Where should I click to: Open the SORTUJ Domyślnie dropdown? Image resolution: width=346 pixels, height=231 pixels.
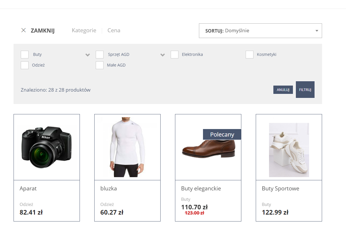[260, 31]
